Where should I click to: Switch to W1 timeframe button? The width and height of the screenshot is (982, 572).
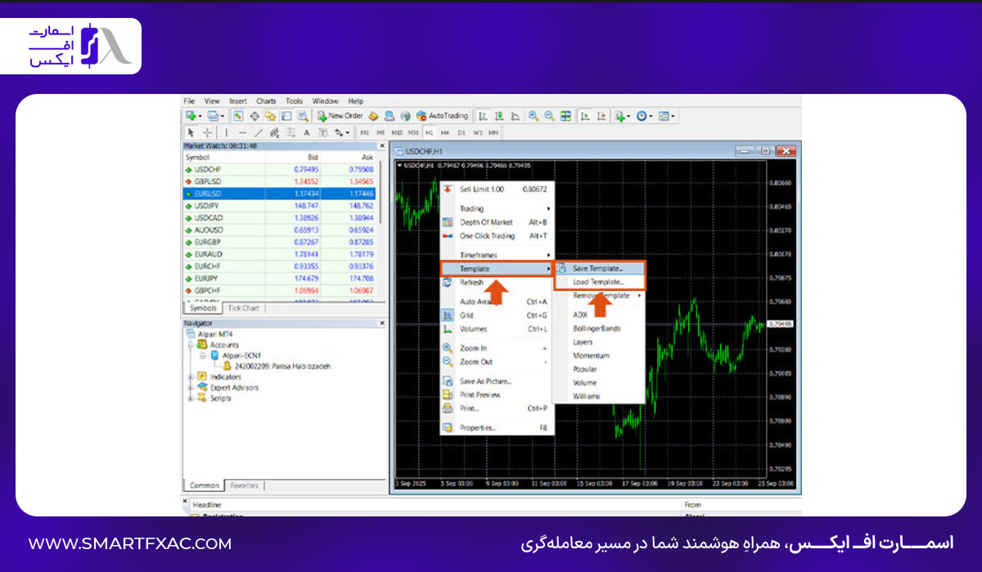(478, 132)
